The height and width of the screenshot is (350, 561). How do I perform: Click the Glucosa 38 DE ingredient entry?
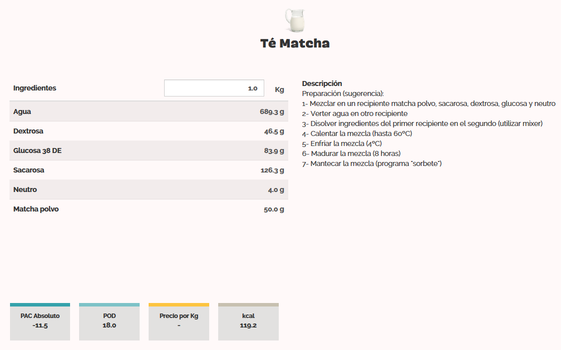pyautogui.click(x=149, y=150)
